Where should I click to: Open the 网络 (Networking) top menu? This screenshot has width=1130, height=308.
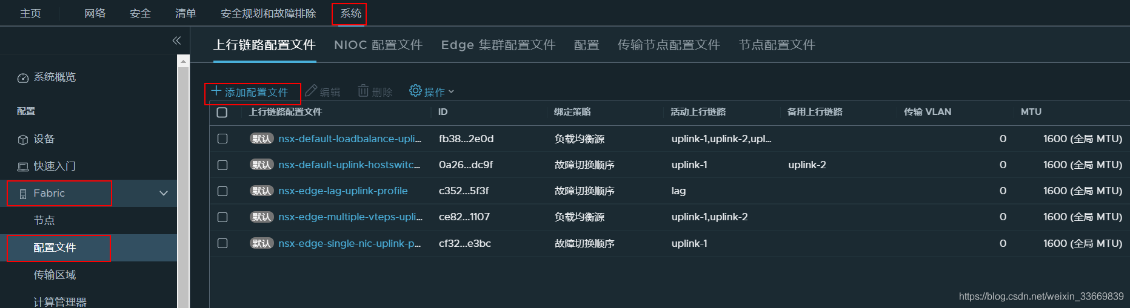pyautogui.click(x=95, y=13)
